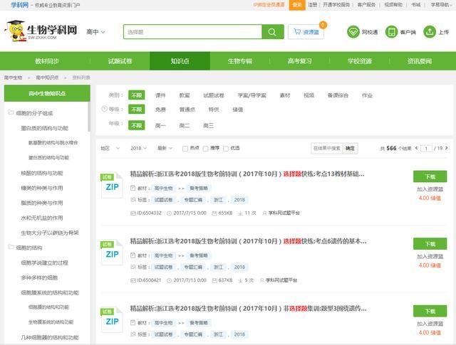Click the orange 登录 login button
The height and width of the screenshot is (345, 456).
pos(297,5)
